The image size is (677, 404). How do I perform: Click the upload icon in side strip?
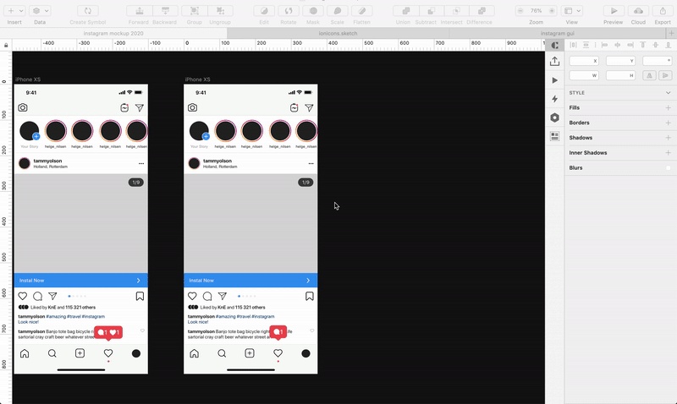click(554, 61)
